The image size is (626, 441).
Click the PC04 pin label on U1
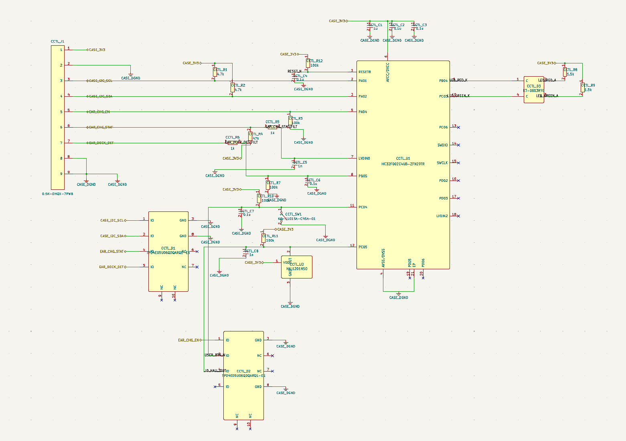[x=363, y=207]
